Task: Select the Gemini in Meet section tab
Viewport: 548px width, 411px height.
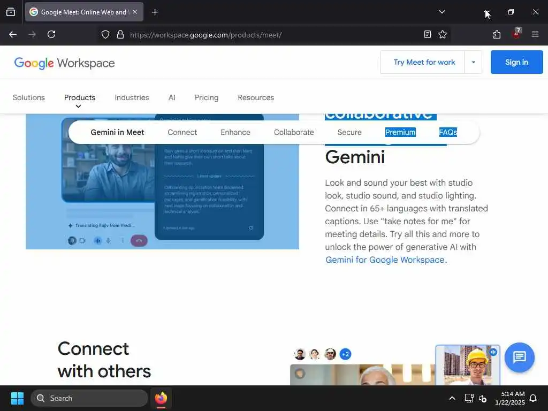Action: click(117, 132)
